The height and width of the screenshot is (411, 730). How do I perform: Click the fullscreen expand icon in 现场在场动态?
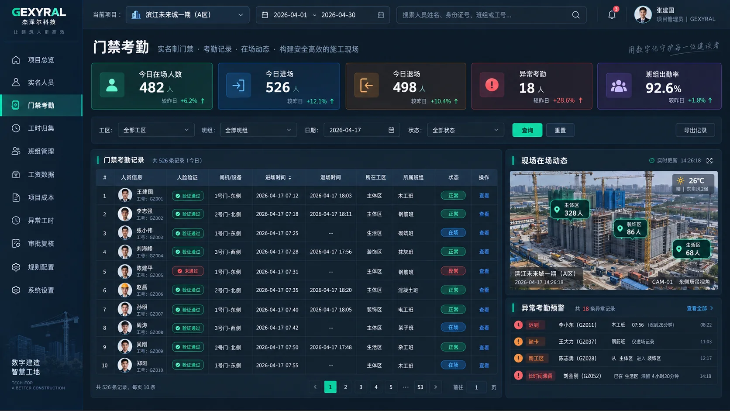tap(709, 161)
